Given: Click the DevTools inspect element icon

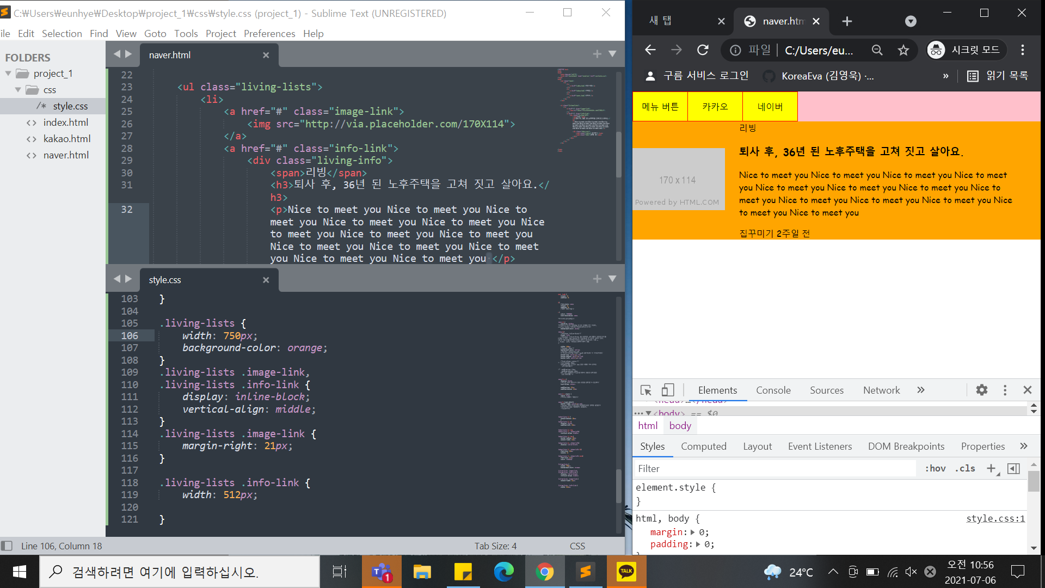Looking at the screenshot, I should pos(646,390).
